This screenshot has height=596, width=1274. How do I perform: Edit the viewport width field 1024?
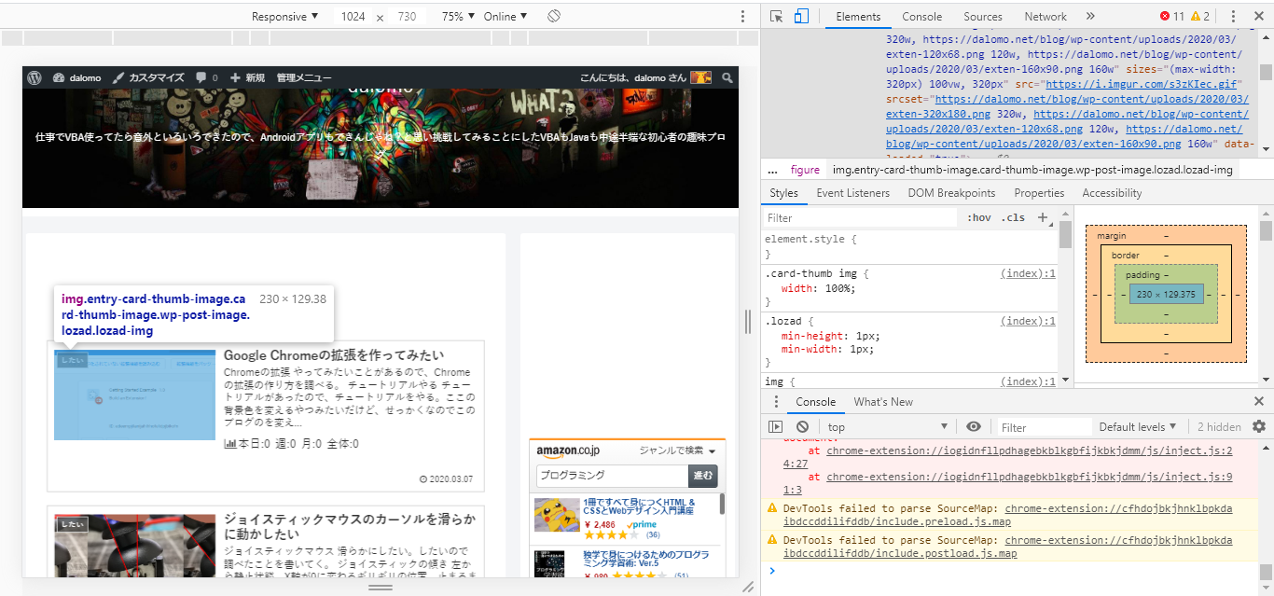click(x=353, y=17)
